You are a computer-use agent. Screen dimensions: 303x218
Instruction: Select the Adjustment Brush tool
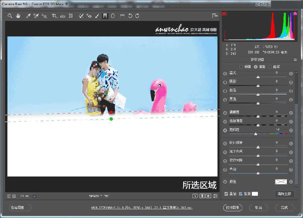97,16
